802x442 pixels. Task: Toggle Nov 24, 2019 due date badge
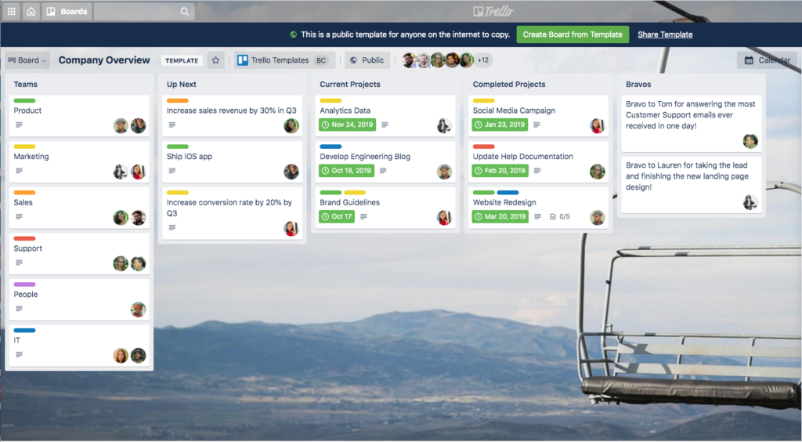coord(347,125)
